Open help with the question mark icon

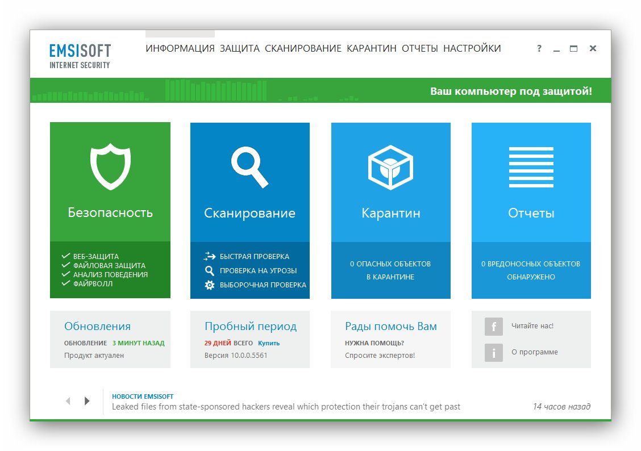pyautogui.click(x=539, y=48)
